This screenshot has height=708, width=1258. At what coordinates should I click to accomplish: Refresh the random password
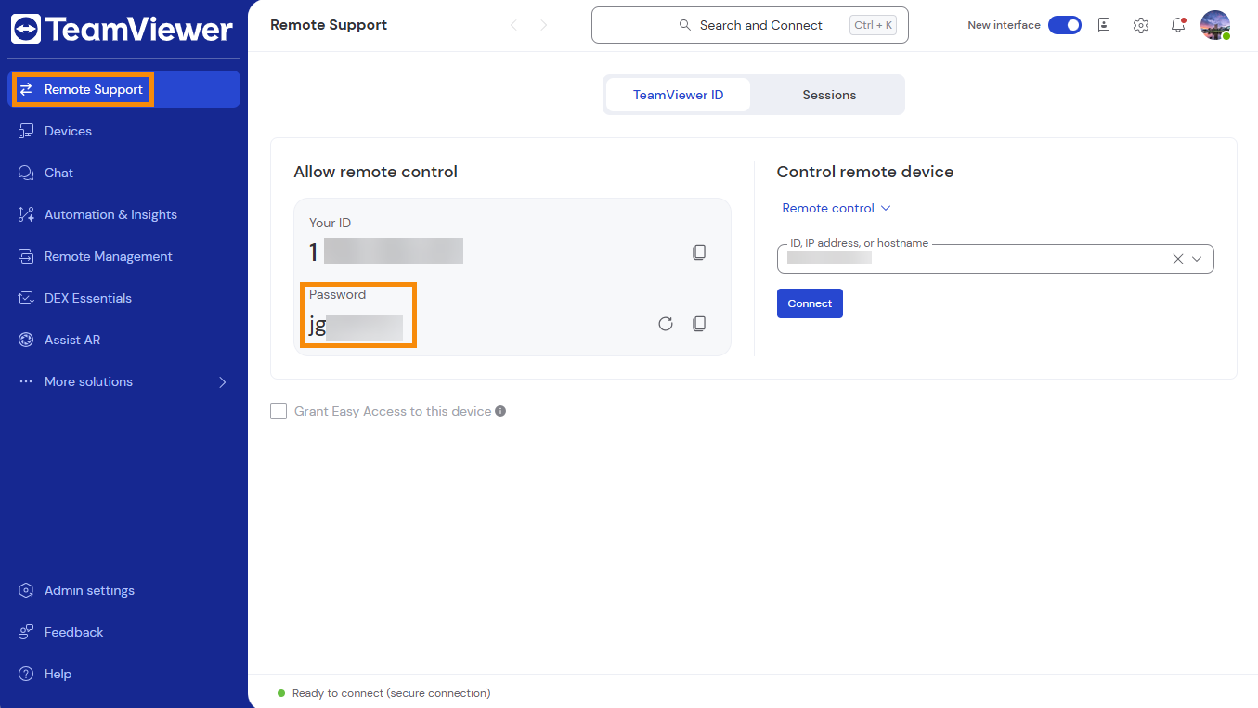tap(665, 324)
